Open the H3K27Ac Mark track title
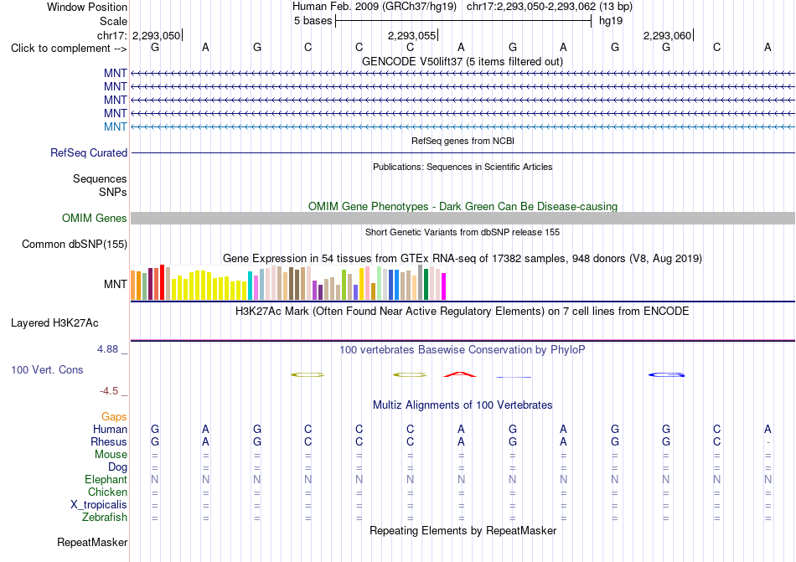 coord(463,311)
